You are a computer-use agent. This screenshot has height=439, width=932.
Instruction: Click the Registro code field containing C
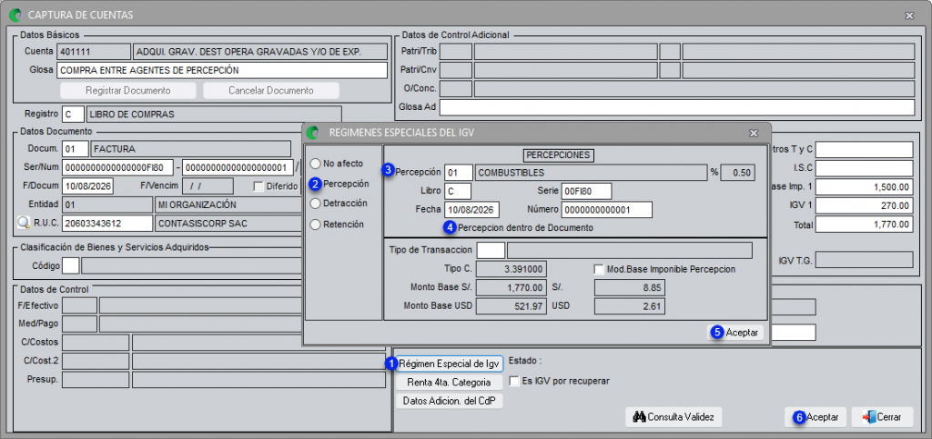[x=73, y=114]
